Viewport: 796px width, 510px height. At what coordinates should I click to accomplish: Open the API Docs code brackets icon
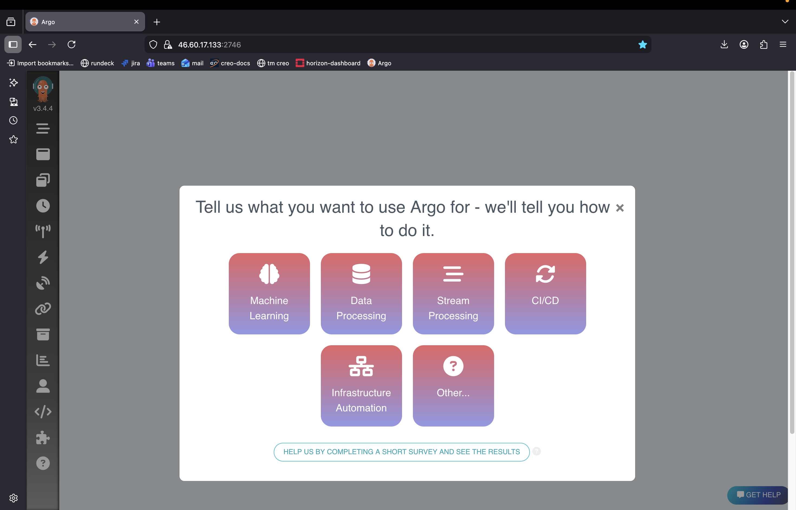pyautogui.click(x=43, y=412)
